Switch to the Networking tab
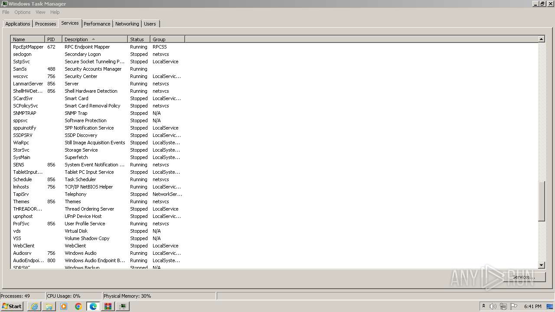This screenshot has width=555, height=312. [127, 24]
